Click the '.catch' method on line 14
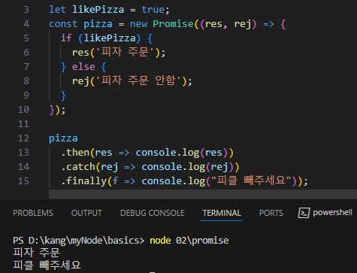 (x=78, y=167)
